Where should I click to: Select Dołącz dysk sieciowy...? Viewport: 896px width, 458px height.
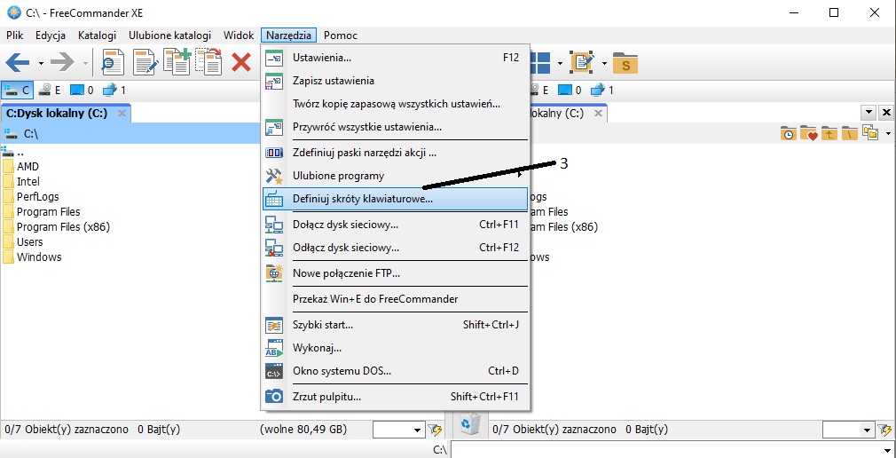coord(395,225)
